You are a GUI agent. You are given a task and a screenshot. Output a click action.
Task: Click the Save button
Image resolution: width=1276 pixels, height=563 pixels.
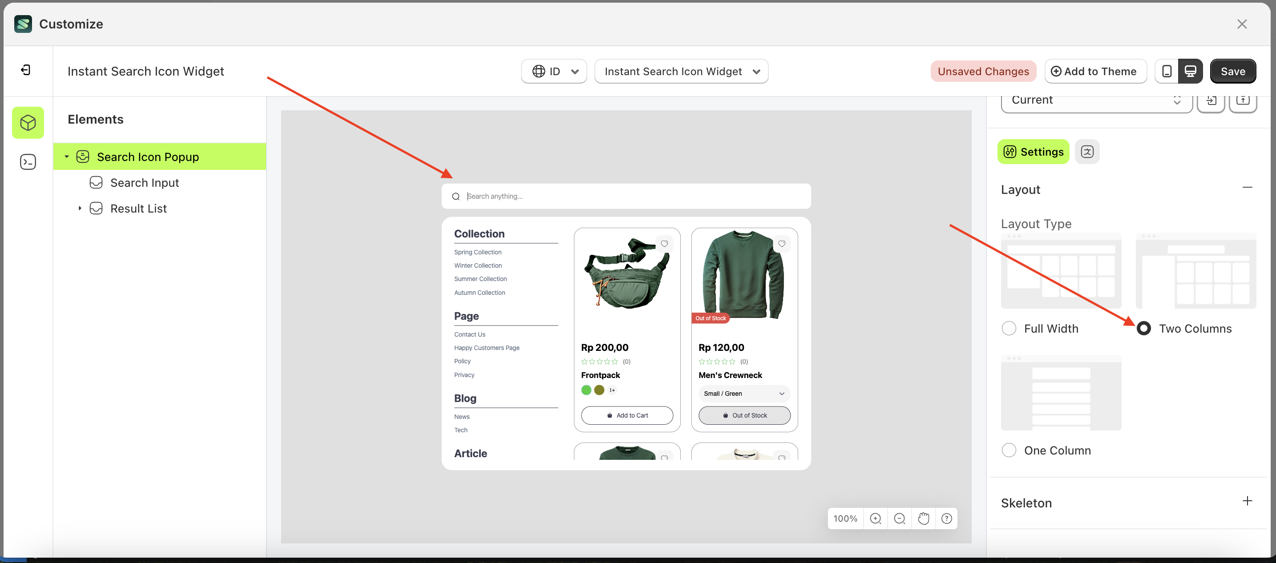pos(1232,71)
